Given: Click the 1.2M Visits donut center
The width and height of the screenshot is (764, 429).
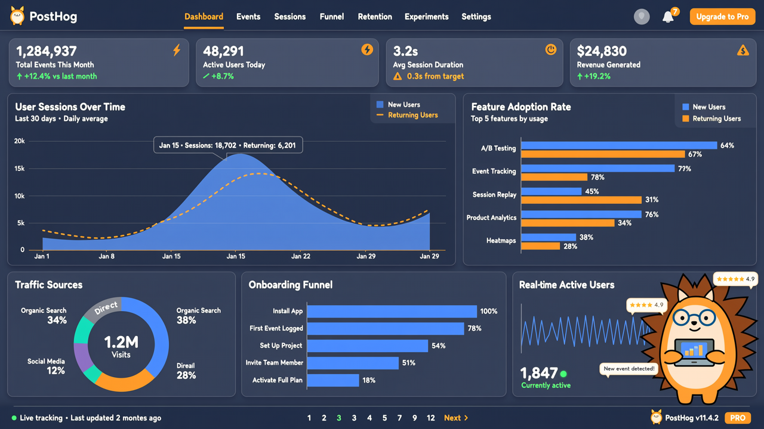Looking at the screenshot, I should point(121,345).
